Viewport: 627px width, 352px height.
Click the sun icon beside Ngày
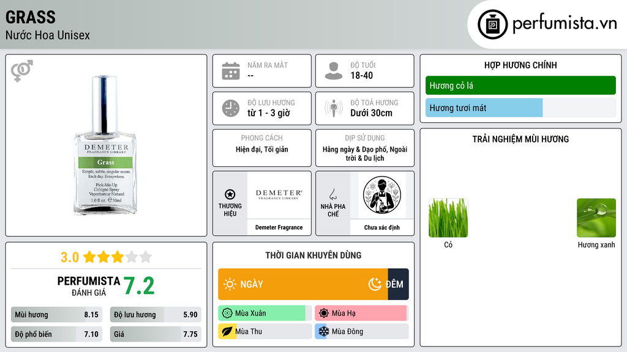(230, 284)
